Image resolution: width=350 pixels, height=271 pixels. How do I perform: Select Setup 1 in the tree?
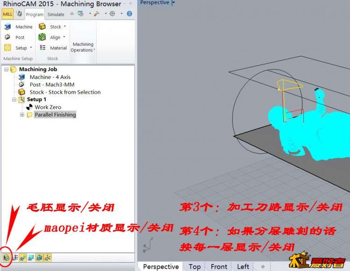(x=36, y=99)
